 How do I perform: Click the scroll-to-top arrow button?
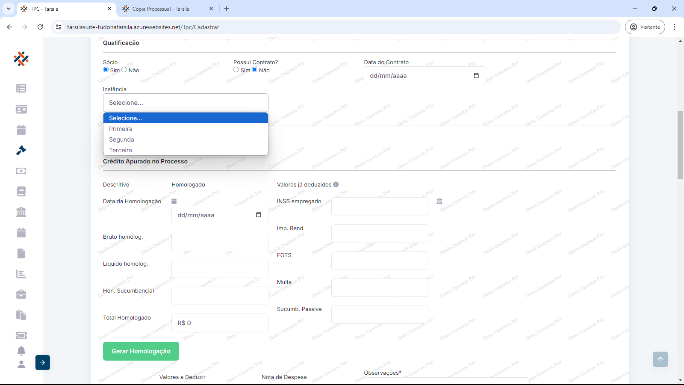click(660, 359)
